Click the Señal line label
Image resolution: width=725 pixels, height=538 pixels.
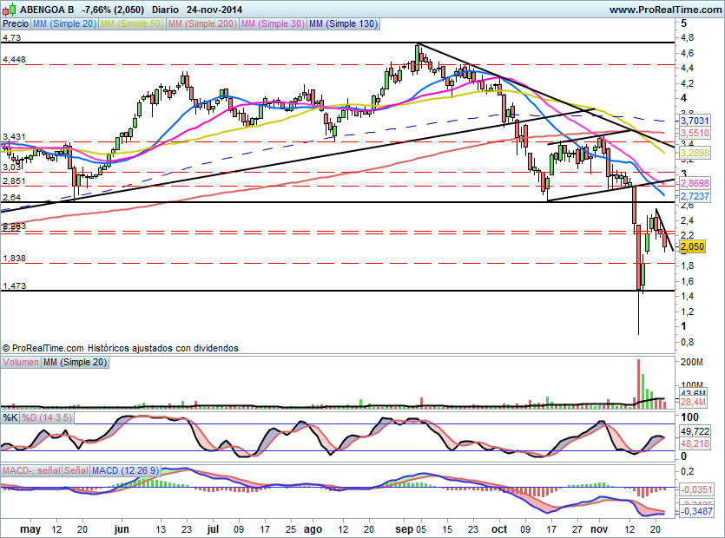[76, 470]
